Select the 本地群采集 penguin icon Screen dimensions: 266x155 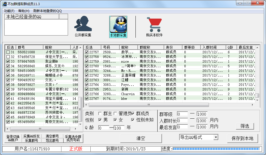click(x=118, y=27)
